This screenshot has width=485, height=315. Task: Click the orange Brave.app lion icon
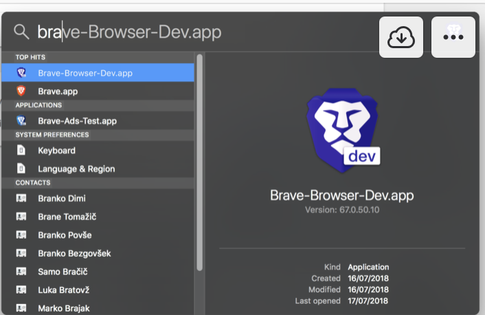(21, 91)
